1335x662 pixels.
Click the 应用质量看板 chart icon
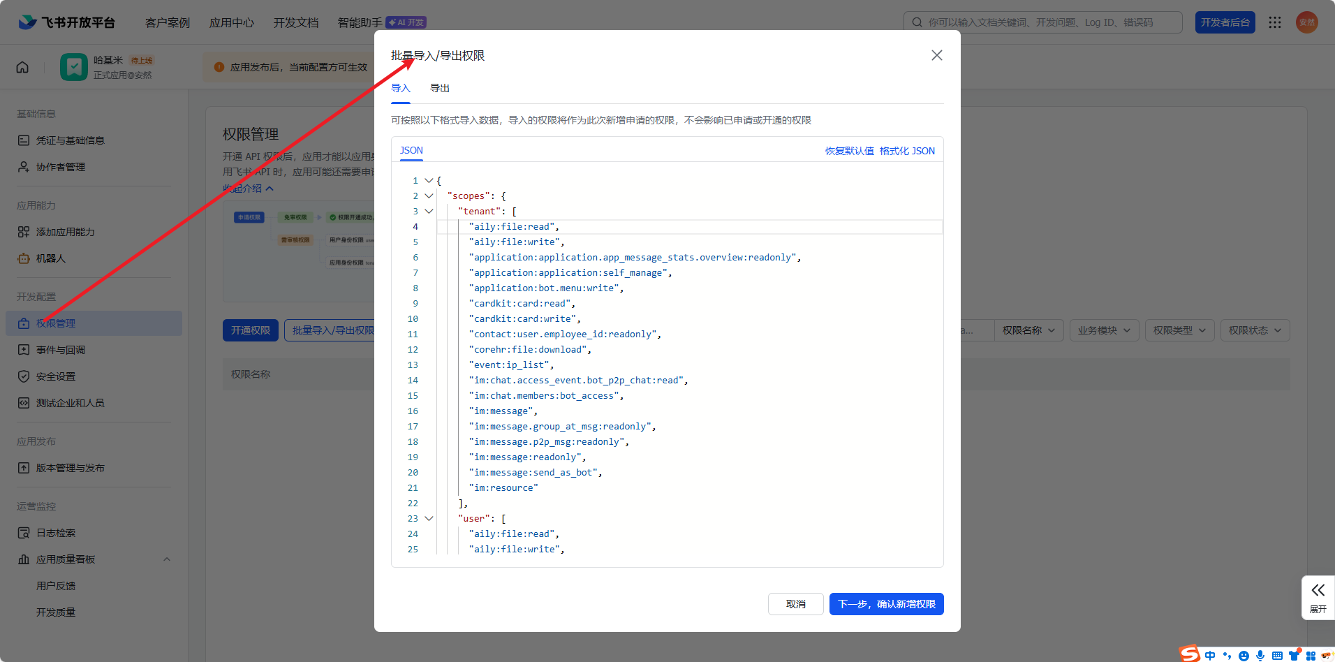coord(24,559)
